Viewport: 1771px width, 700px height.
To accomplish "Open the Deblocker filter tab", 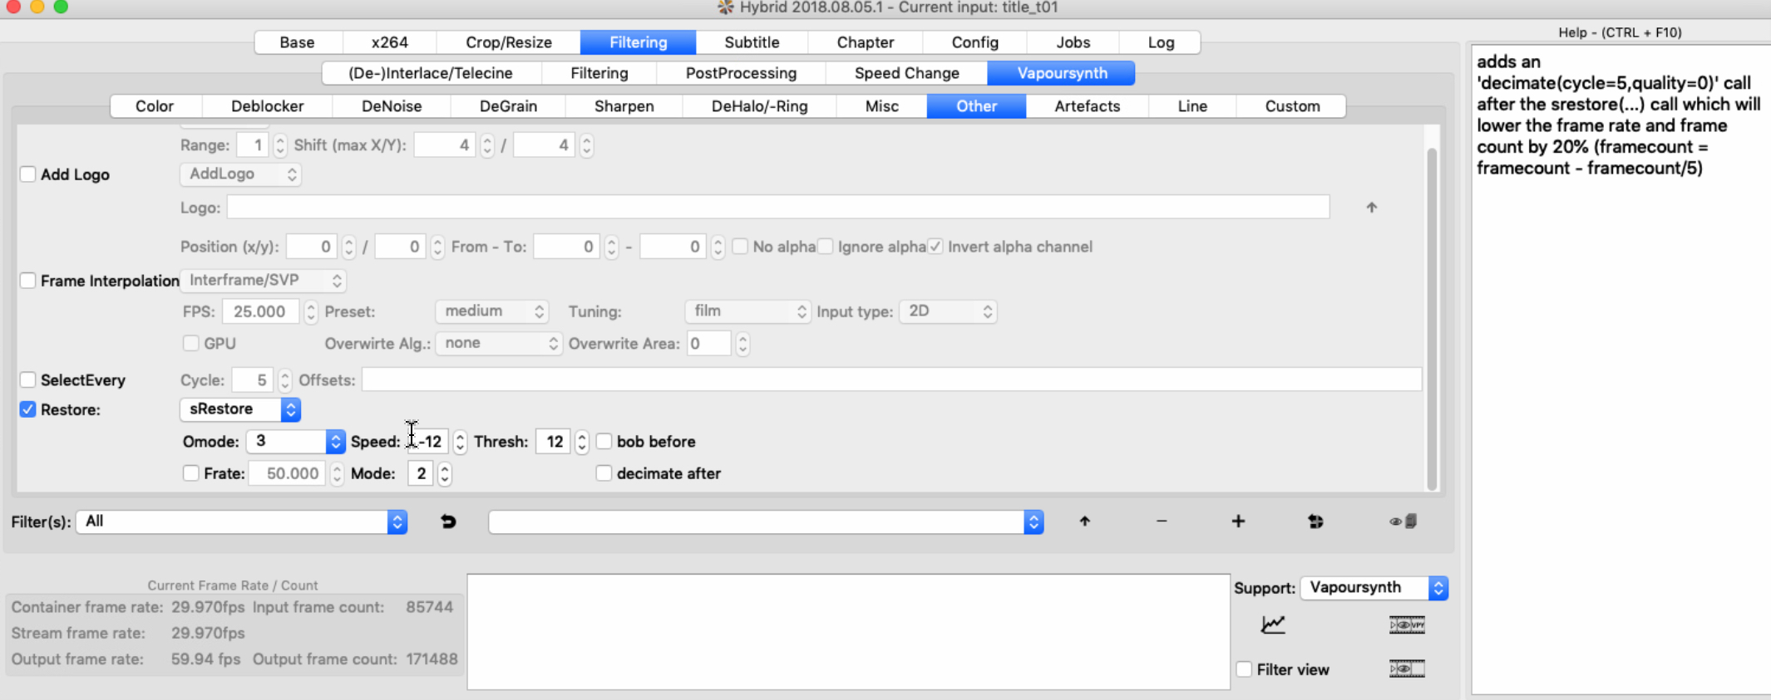I will coord(267,106).
